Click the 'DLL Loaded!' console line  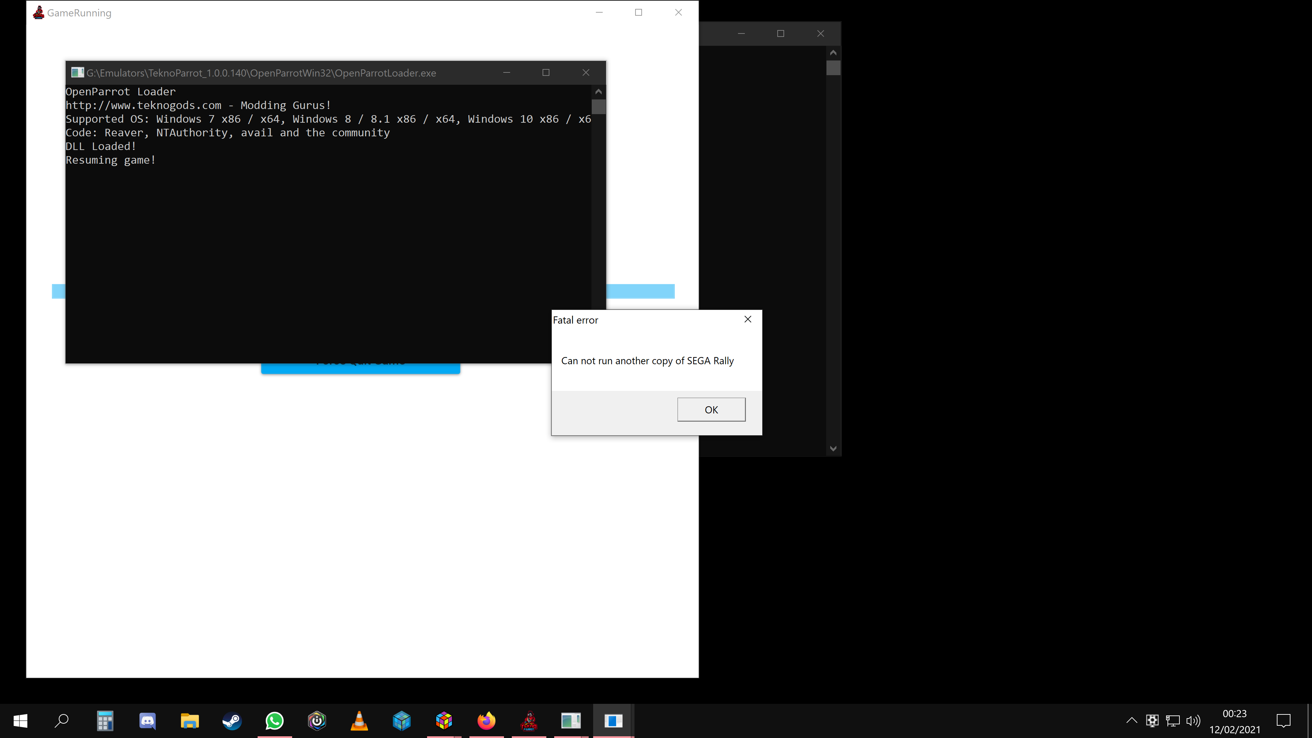[x=101, y=146]
